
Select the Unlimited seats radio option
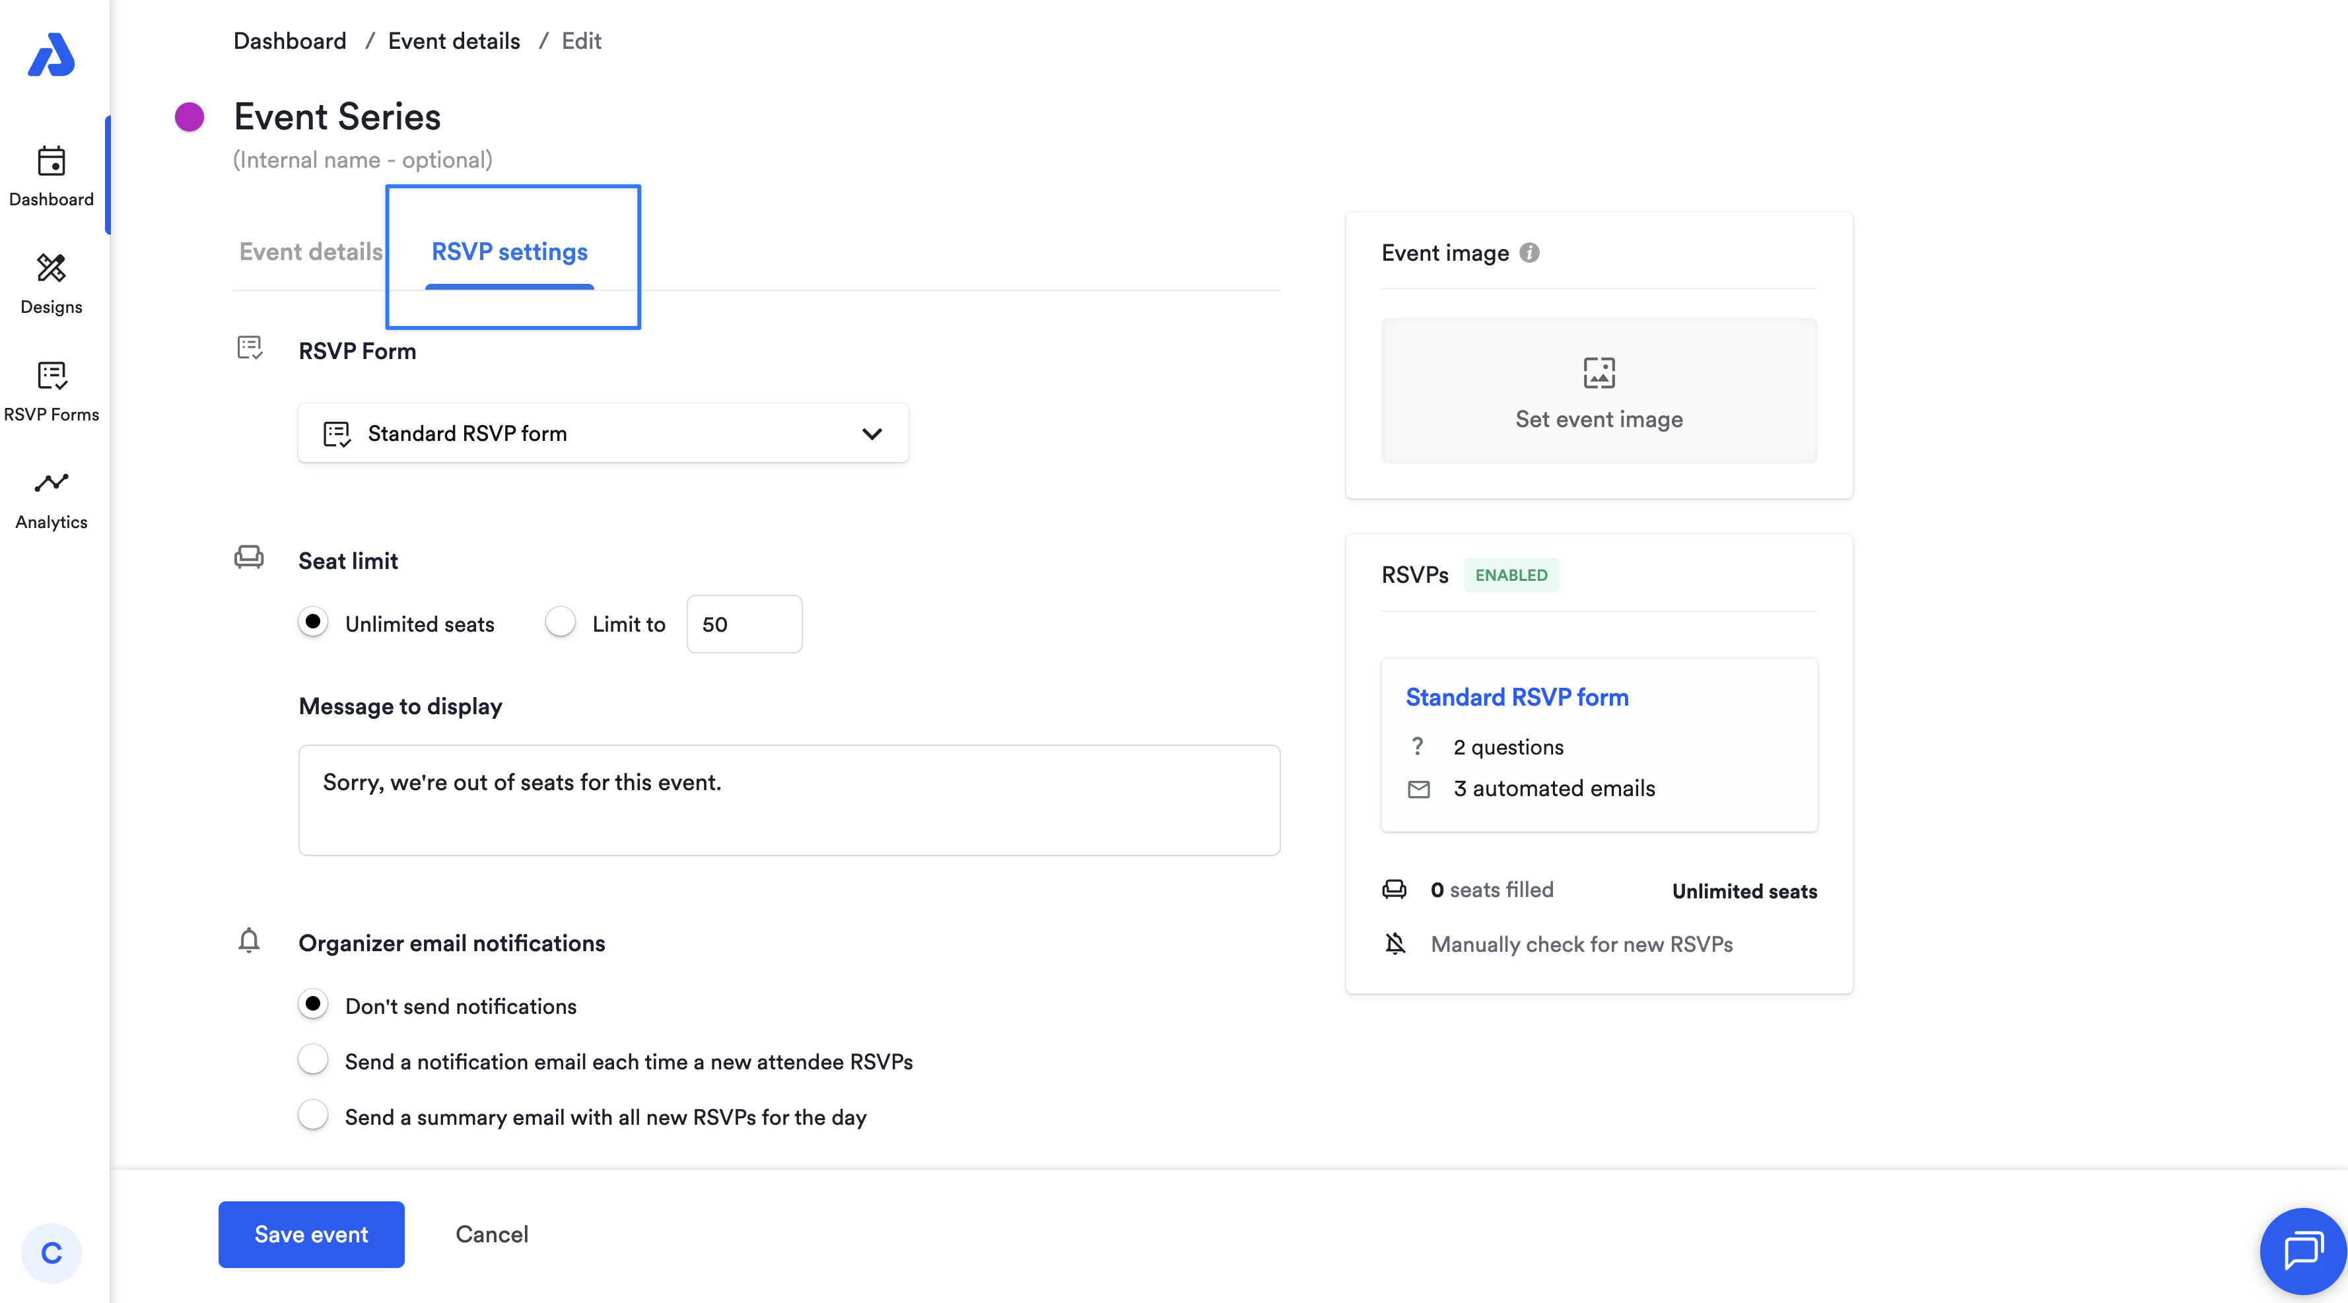tap(312, 622)
